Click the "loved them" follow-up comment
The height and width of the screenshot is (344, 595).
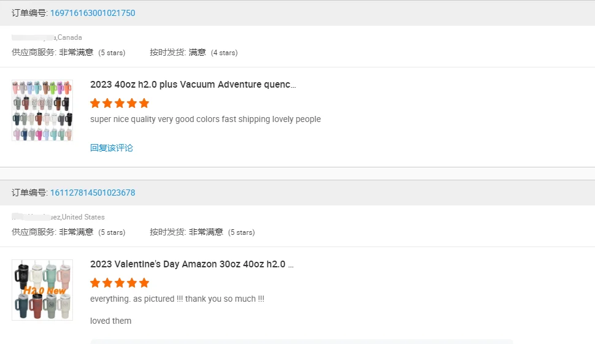pos(110,321)
